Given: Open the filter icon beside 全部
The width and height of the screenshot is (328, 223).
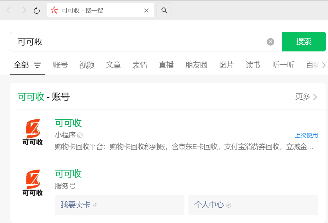Looking at the screenshot, I should click(x=37, y=65).
